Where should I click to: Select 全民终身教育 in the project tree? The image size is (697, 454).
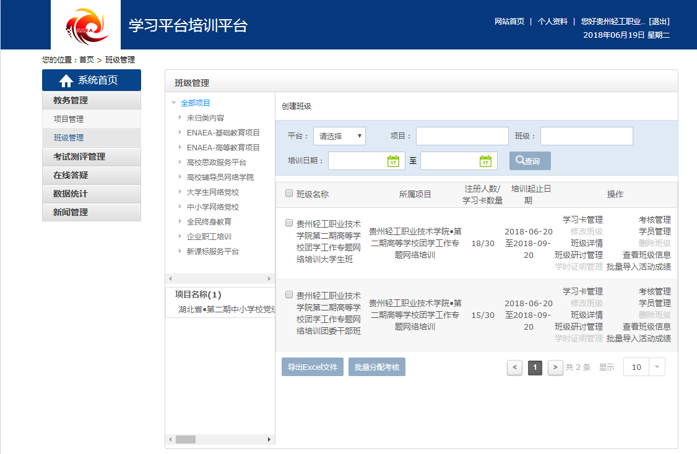point(209,221)
